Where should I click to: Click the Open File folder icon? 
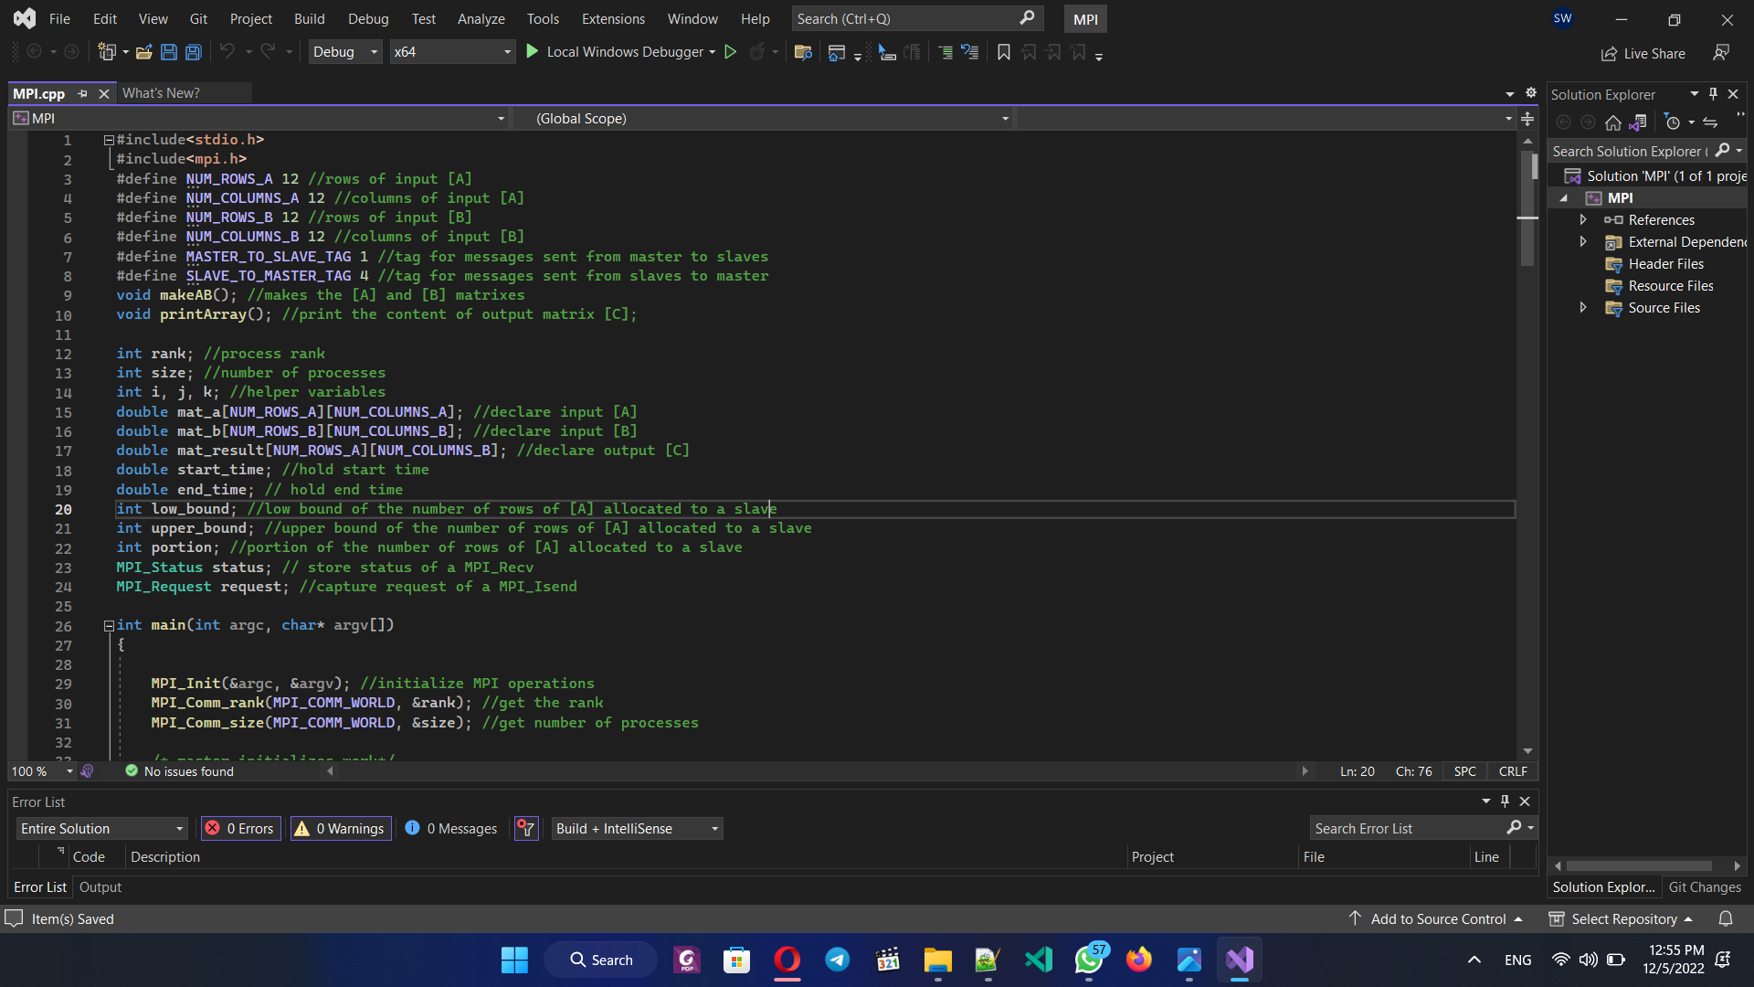[x=143, y=52]
